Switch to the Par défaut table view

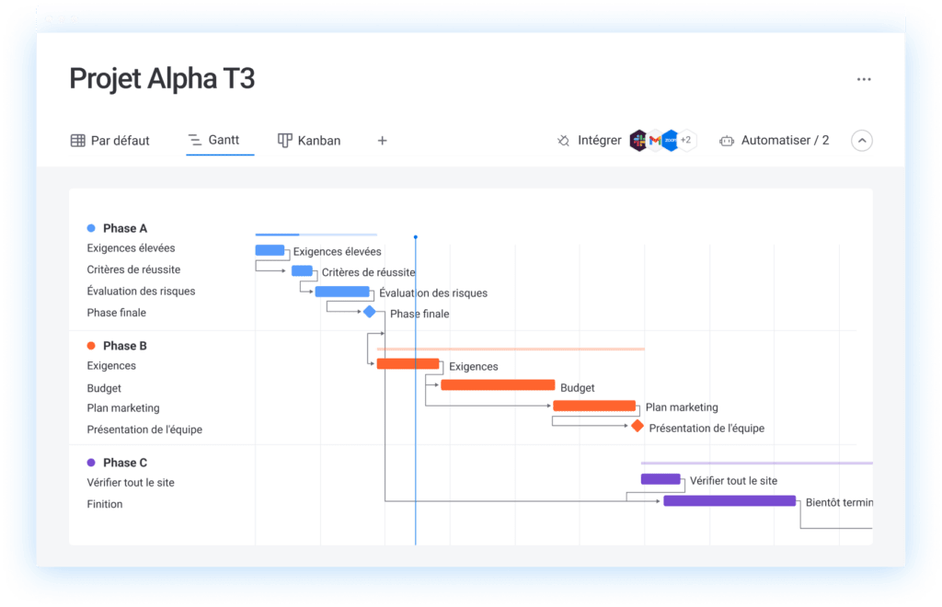tap(110, 141)
